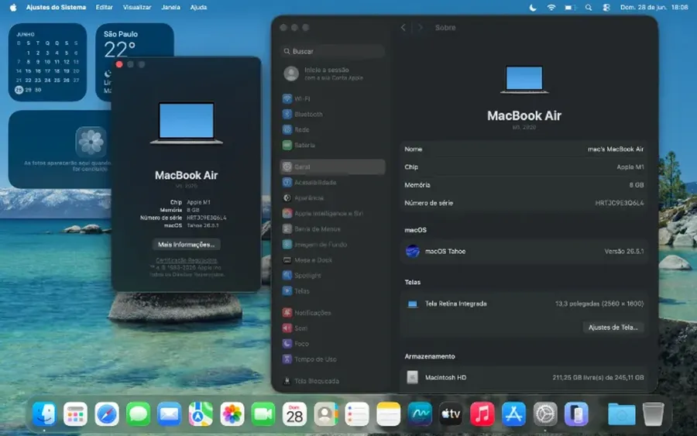Open Messages from the Dock

pyautogui.click(x=138, y=414)
